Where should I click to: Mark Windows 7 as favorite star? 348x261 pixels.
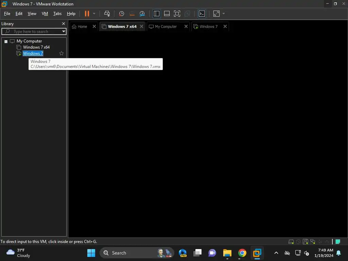tap(62, 53)
